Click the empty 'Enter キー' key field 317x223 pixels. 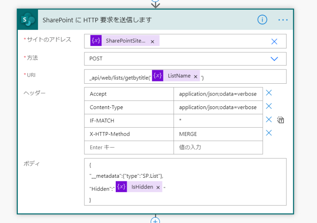(129, 147)
